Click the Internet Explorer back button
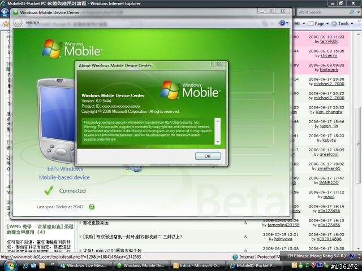The image size is (362, 271). click(x=5, y=12)
